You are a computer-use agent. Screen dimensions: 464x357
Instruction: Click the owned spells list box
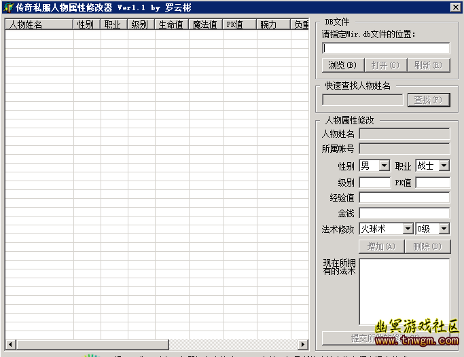click(404, 292)
